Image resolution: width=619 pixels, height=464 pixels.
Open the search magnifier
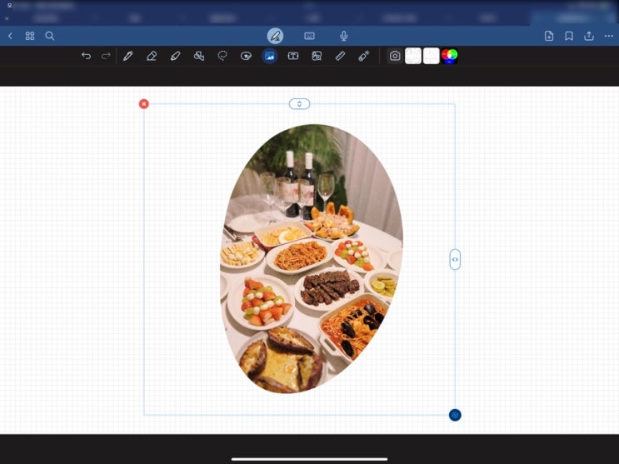click(x=50, y=36)
